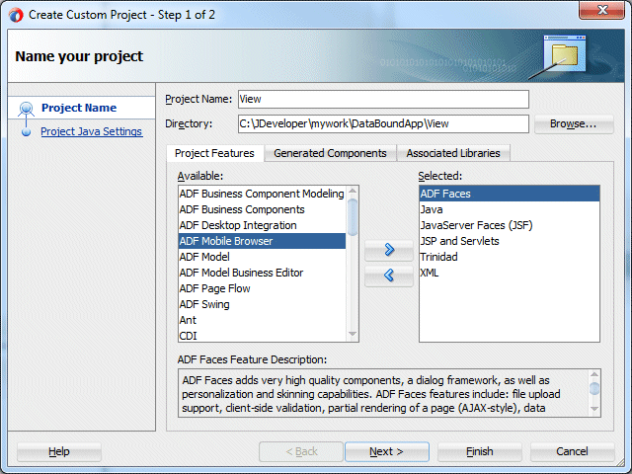
Task: Click the ADF Faces feature description text
Action: pyautogui.click(x=371, y=394)
